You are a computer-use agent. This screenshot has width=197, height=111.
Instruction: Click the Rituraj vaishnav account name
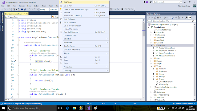[x=184, y=6]
